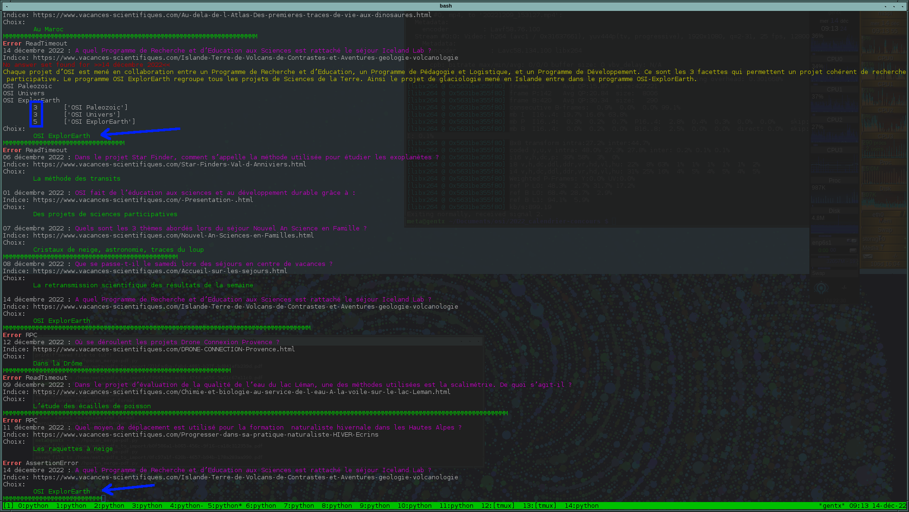909x512 pixels.
Task: Click the eye-shaped icon below the monitor
Action: (822, 288)
